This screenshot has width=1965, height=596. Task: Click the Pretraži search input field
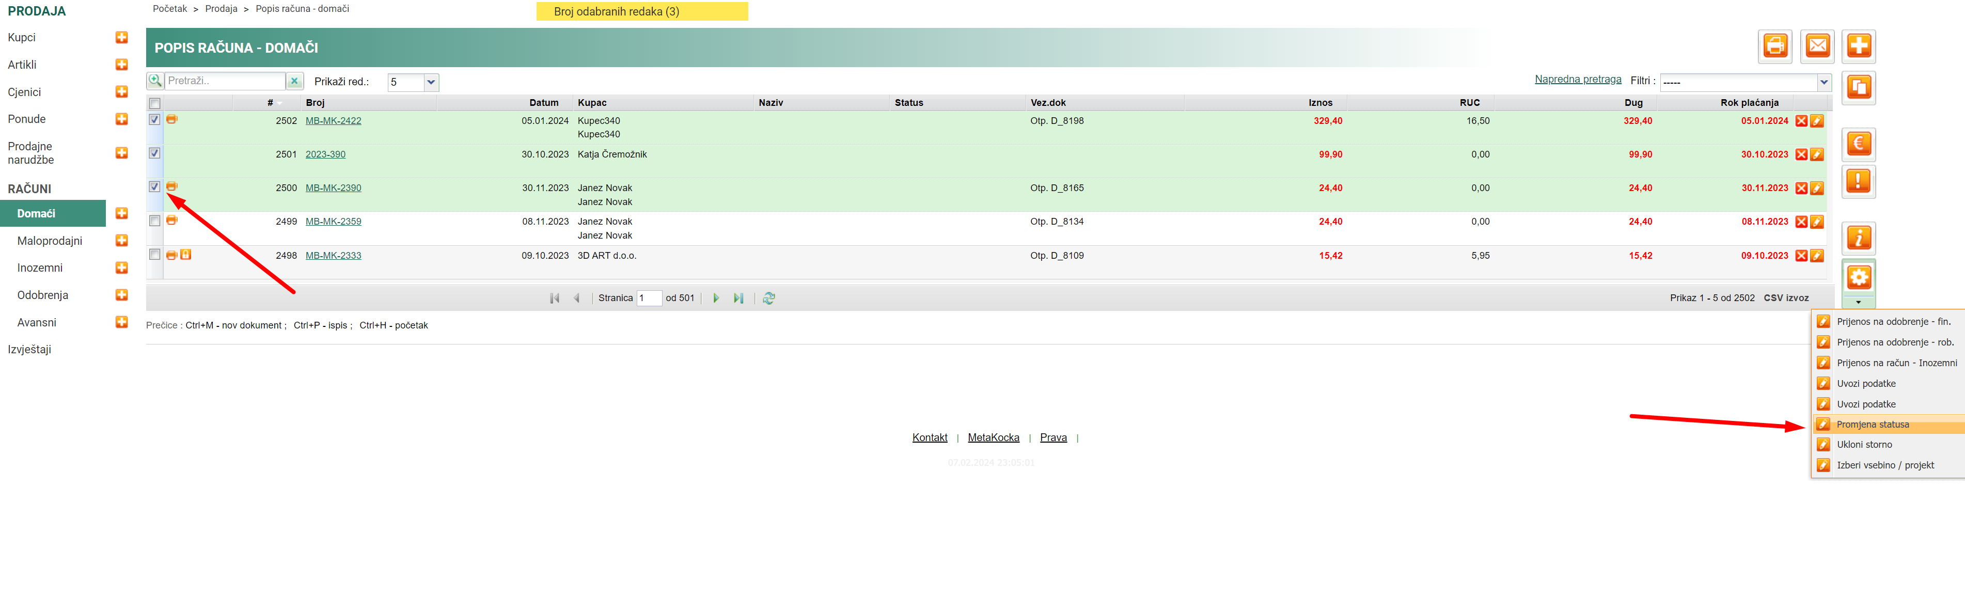coord(225,81)
